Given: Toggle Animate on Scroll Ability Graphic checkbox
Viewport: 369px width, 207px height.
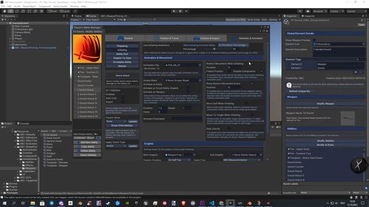Looking at the screenshot, I should 188,88.
